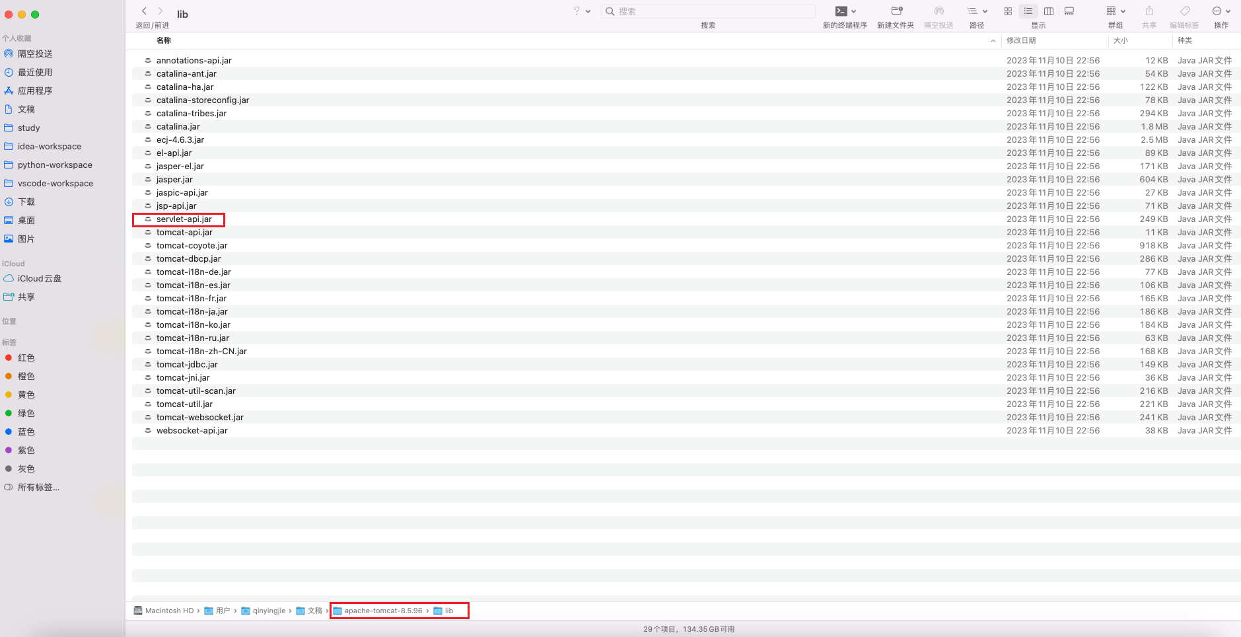Sort by the Size column header
This screenshot has height=637, width=1241.
1121,40
